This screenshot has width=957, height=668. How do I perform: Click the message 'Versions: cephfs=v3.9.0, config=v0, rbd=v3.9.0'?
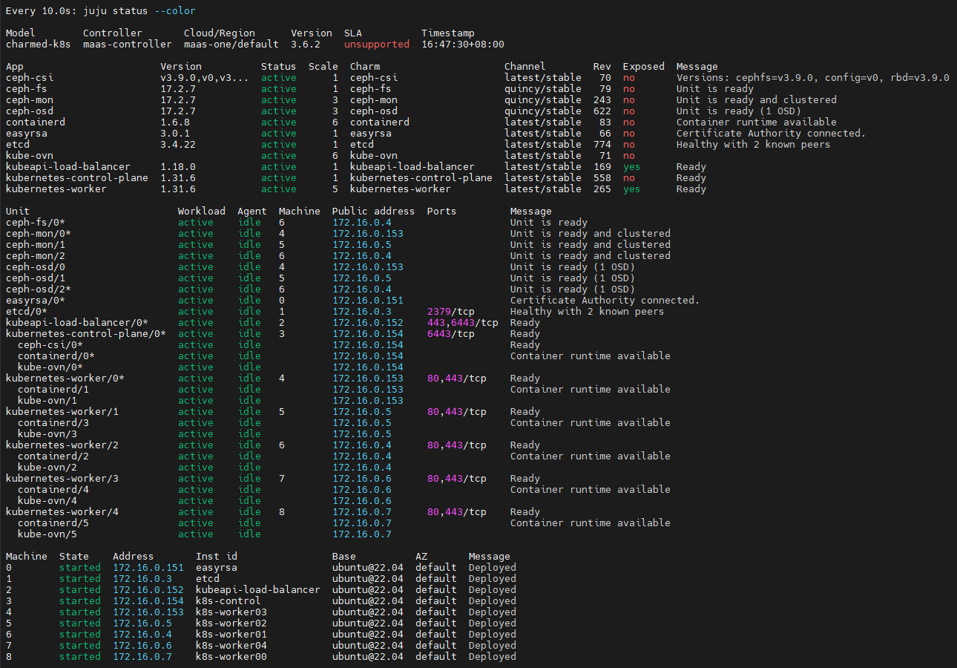click(813, 78)
